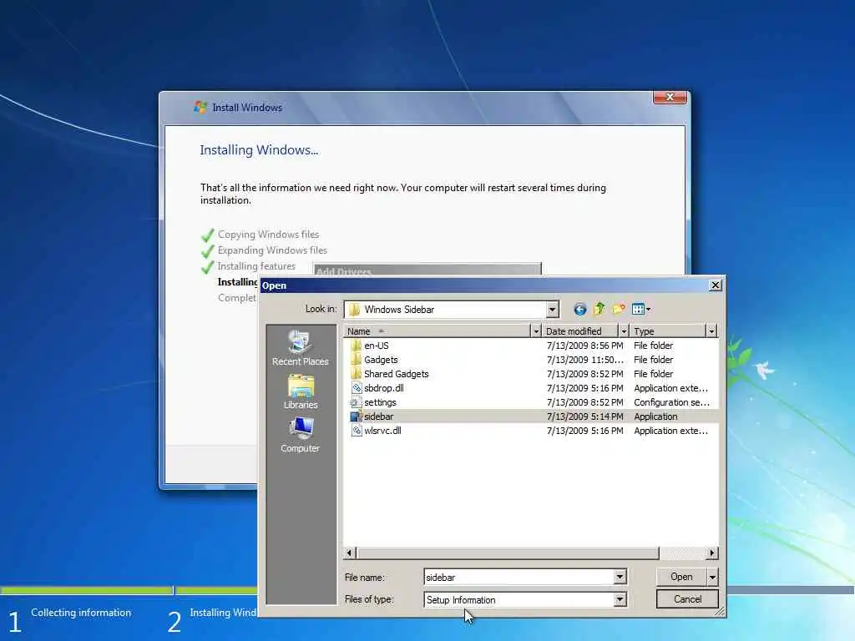Click Copying Windows files in Install Windows

point(268,235)
